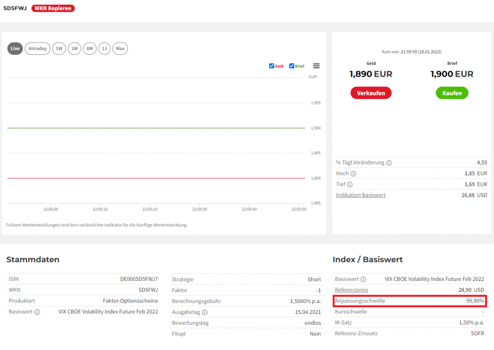Click info icon next to % Tägl.Veränderung
The image size is (494, 350).
tap(389, 163)
